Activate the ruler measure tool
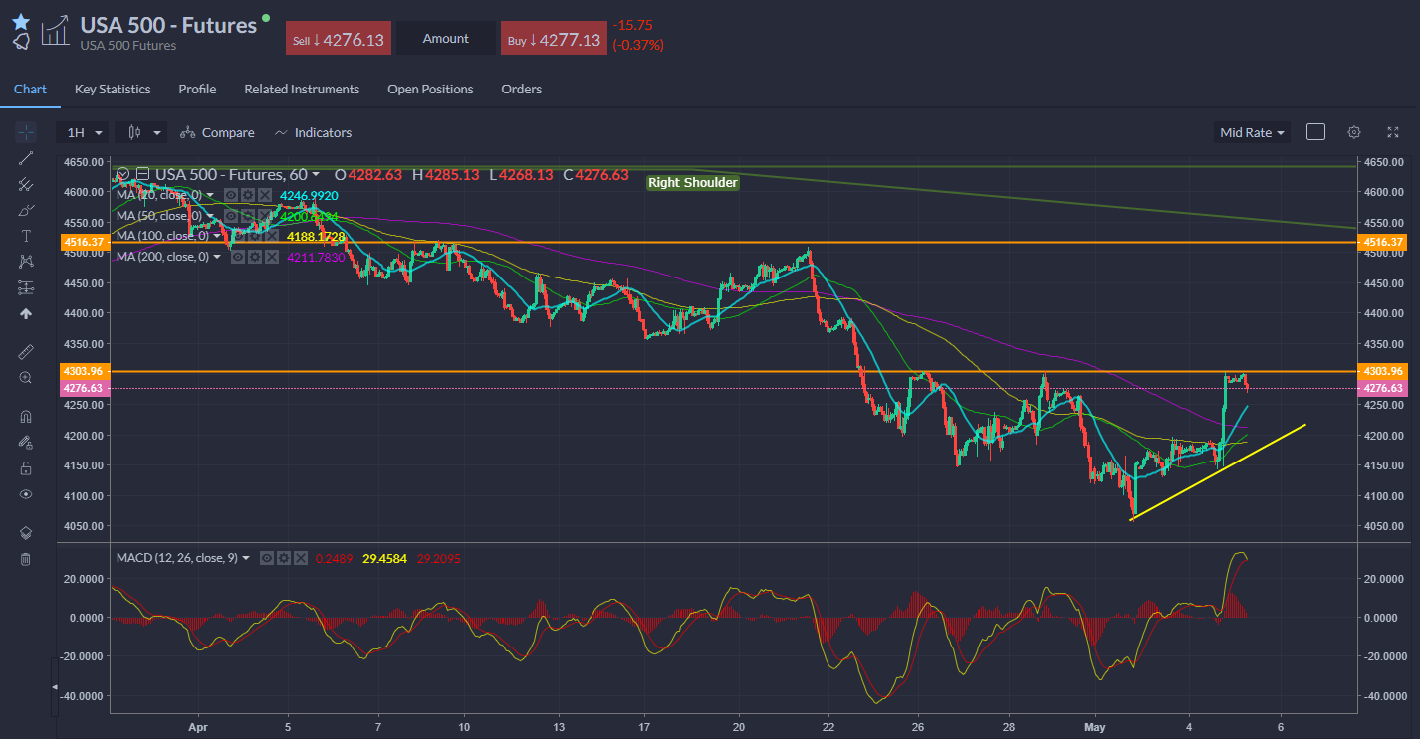Screen dimensions: 1420x739 [x=26, y=352]
